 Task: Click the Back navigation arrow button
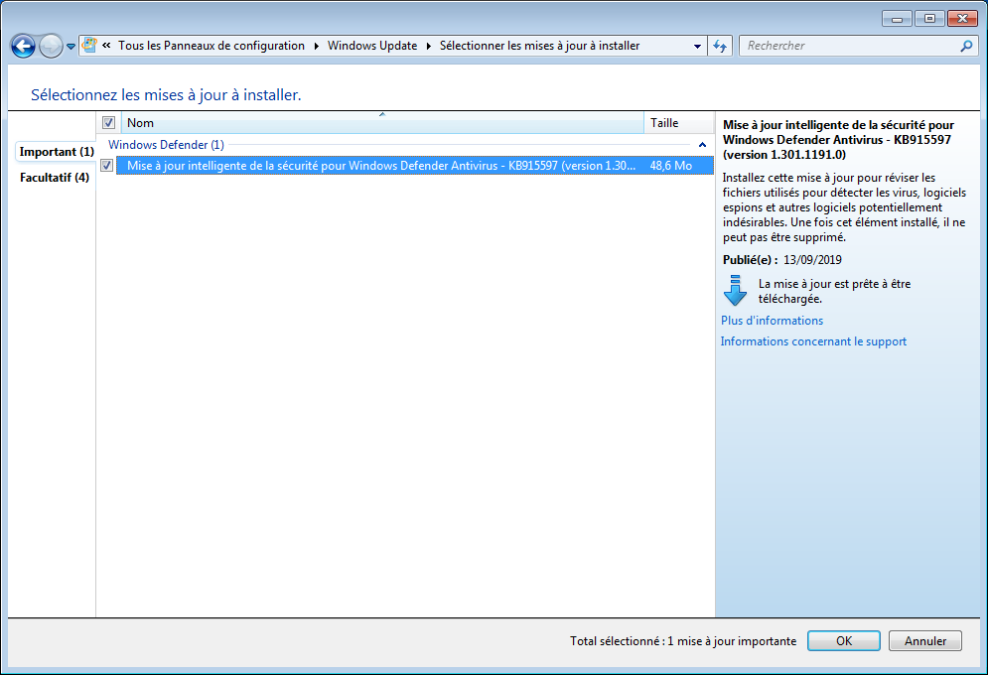point(23,46)
